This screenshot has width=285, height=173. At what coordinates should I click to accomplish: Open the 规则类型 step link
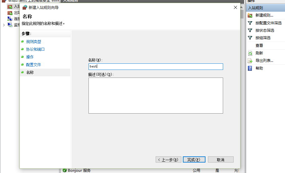point(34,42)
